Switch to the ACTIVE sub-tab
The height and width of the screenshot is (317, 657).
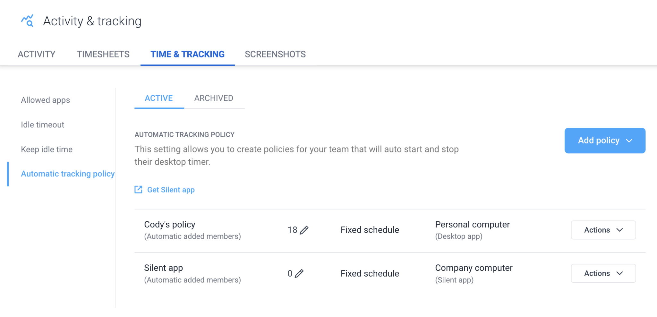pos(159,98)
